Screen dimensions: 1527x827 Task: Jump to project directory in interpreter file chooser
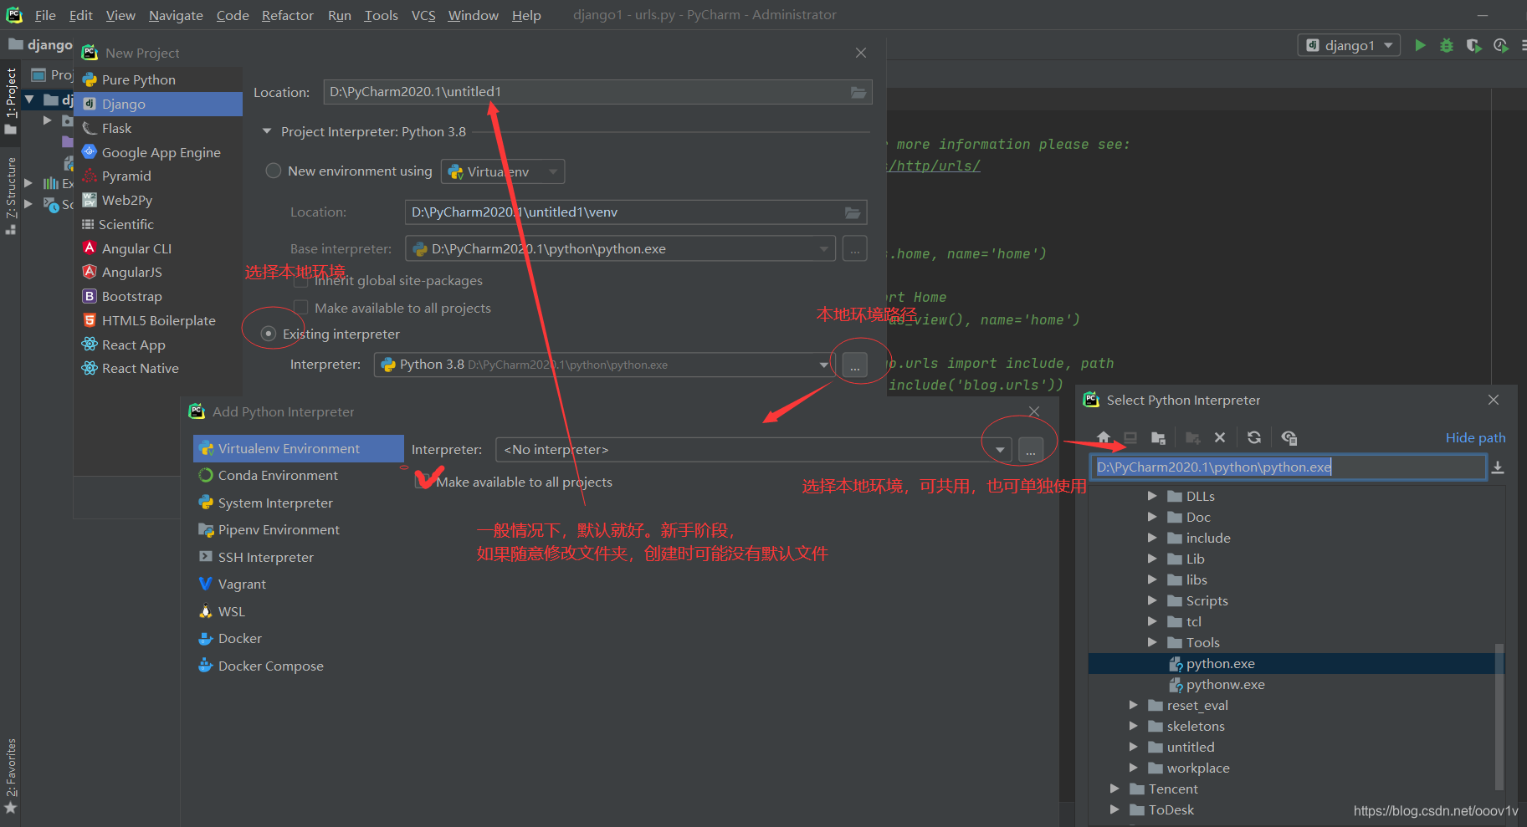point(1158,437)
